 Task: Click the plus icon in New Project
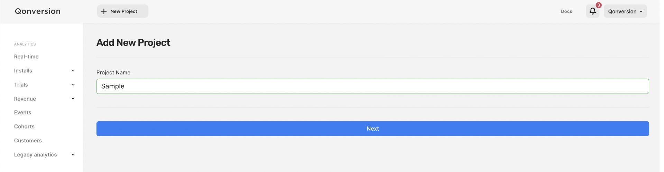(104, 11)
